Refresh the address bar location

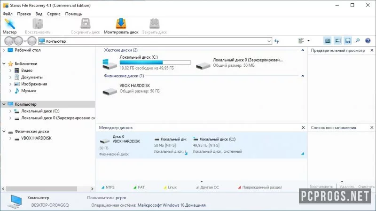click(x=276, y=41)
